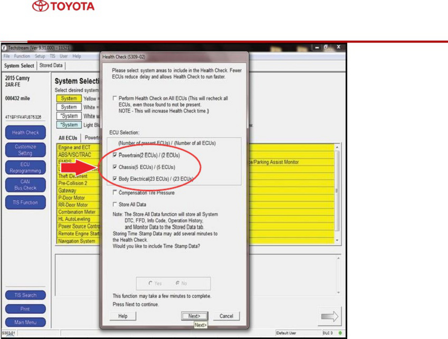Click the Help button in the dialog
448x339 pixels.
123,316
